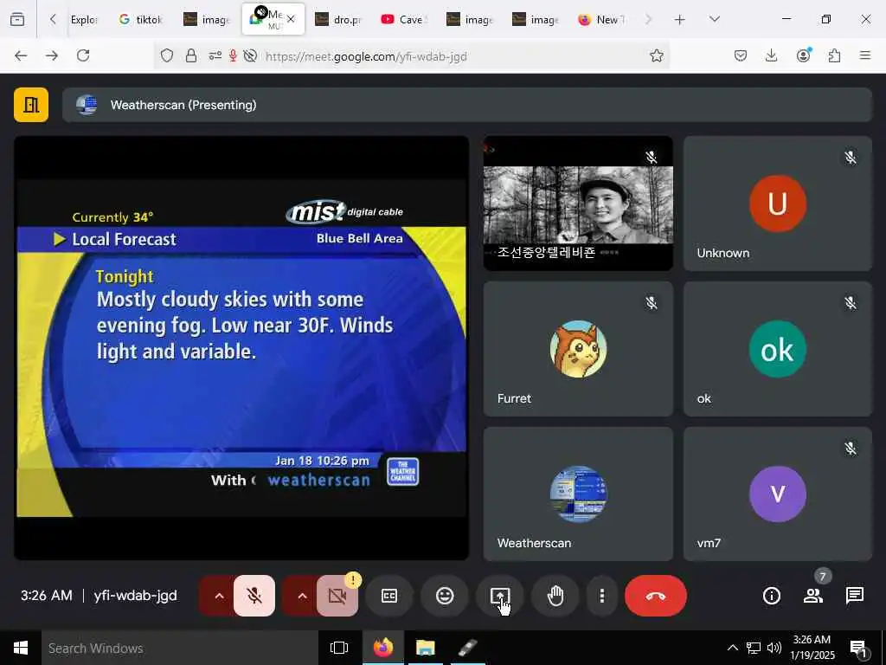The height and width of the screenshot is (665, 886).
Task: Select the Korean-named participant video tile
Action: tap(578, 203)
